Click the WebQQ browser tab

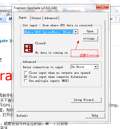pos(6,11)
